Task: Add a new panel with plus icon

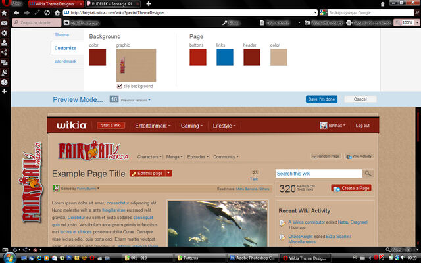Action: pyautogui.click(x=5, y=91)
